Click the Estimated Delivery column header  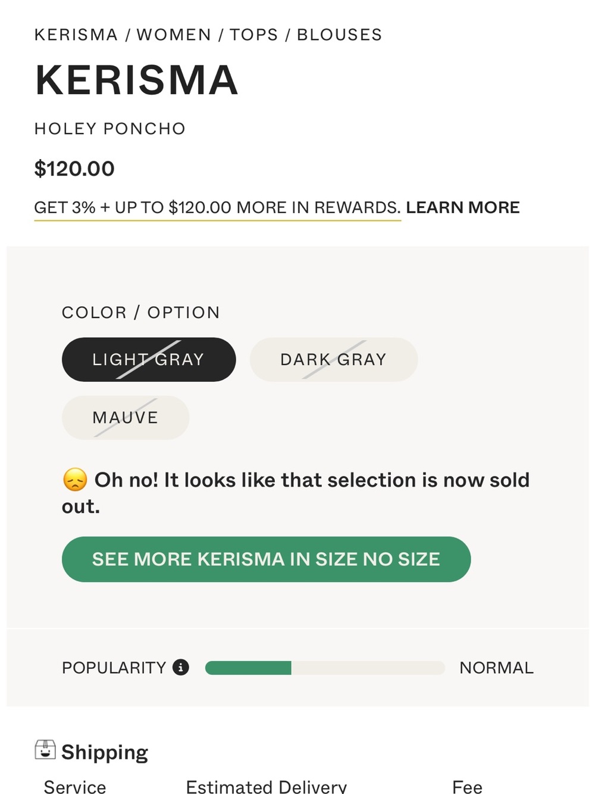coord(266,786)
